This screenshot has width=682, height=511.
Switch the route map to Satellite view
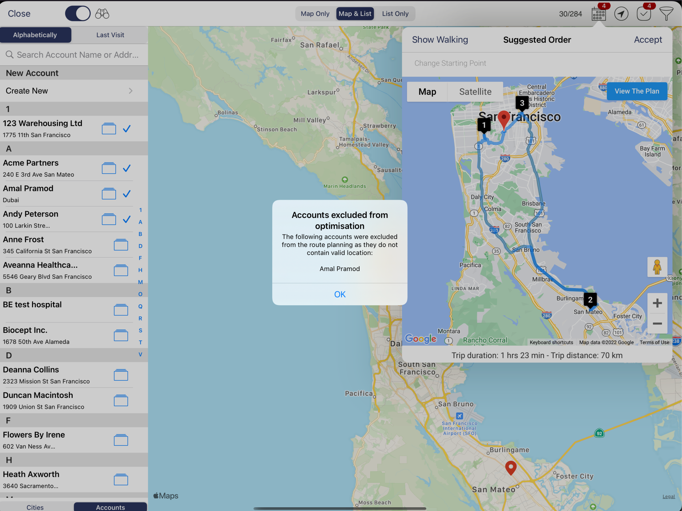(x=475, y=92)
